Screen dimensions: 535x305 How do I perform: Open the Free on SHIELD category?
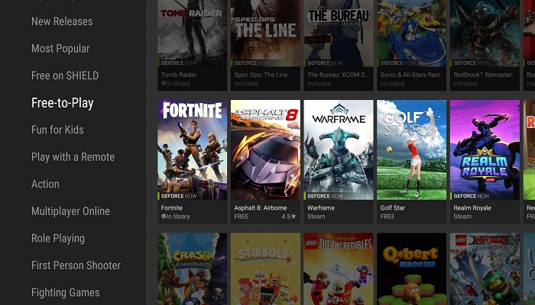click(x=65, y=75)
